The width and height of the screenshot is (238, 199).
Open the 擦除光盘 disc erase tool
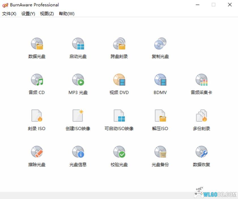point(37,155)
